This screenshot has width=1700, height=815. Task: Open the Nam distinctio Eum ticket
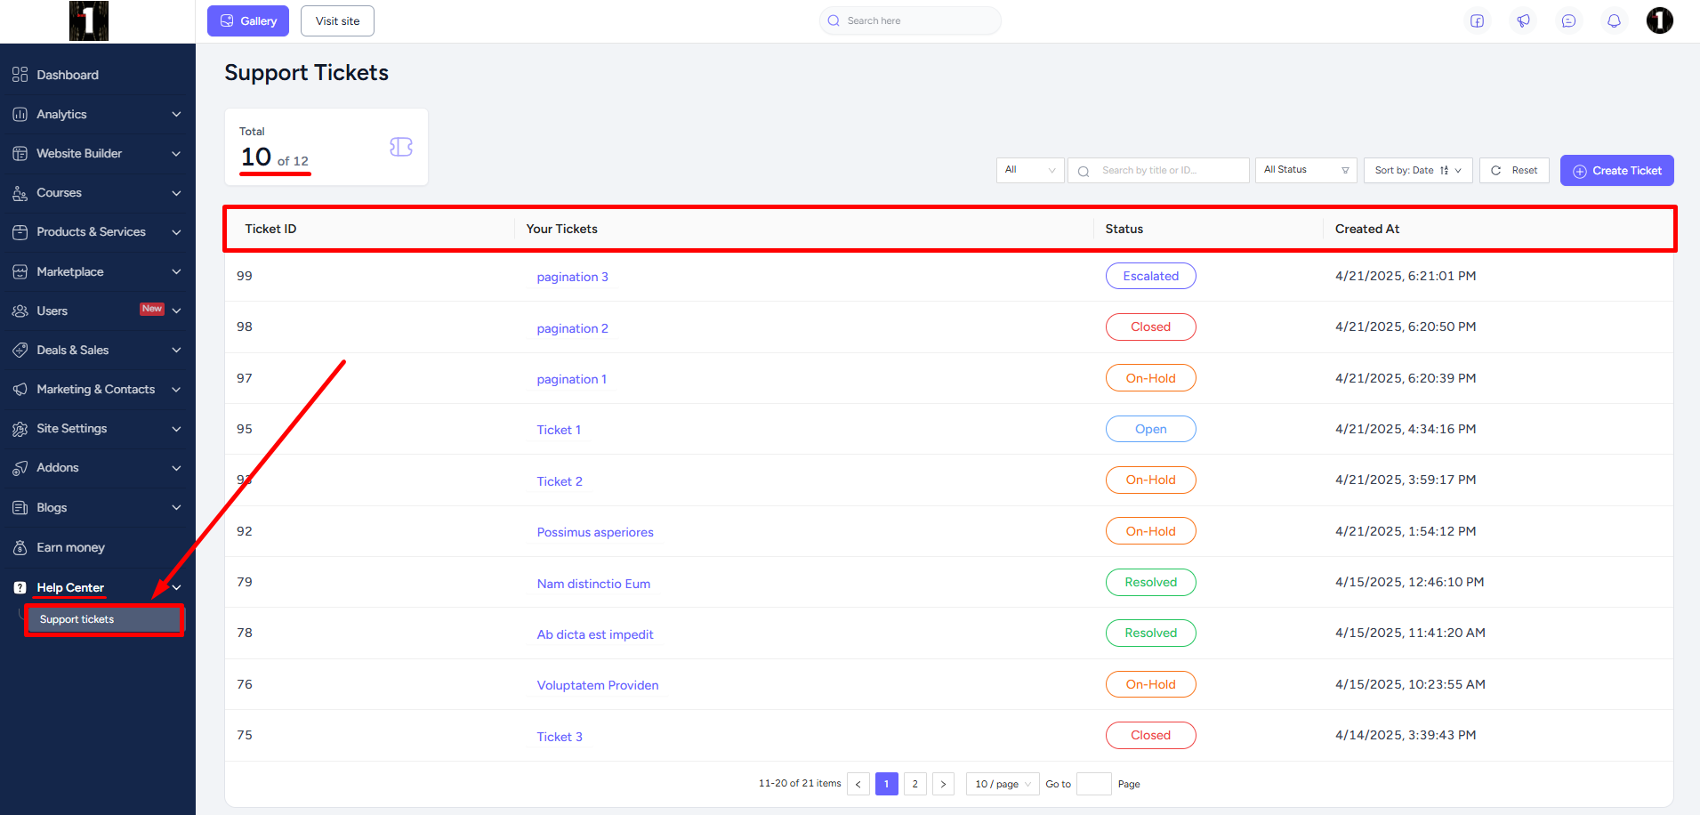[593, 584]
